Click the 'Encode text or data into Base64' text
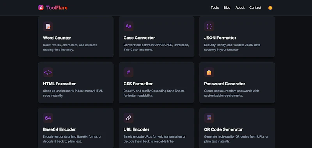Screen dimensions: 312x148 tap(72, 139)
